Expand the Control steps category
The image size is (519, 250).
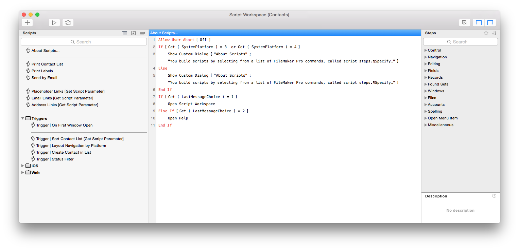click(x=426, y=50)
